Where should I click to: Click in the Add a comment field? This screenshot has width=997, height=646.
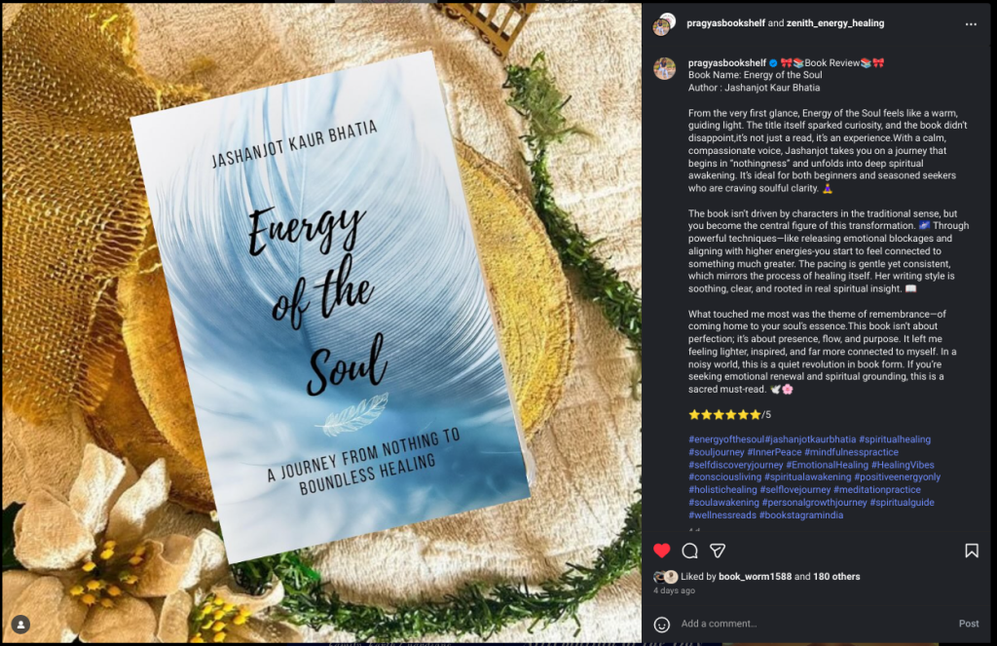coord(814,624)
